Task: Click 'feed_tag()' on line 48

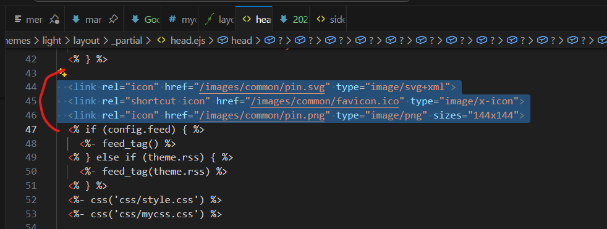Action: (x=130, y=144)
